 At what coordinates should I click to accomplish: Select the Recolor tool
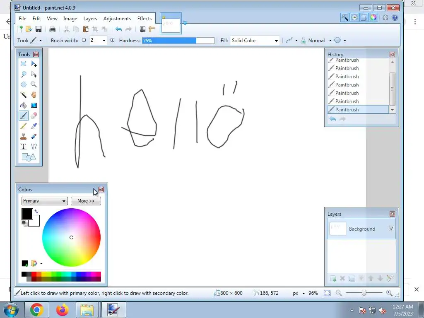tap(34, 136)
